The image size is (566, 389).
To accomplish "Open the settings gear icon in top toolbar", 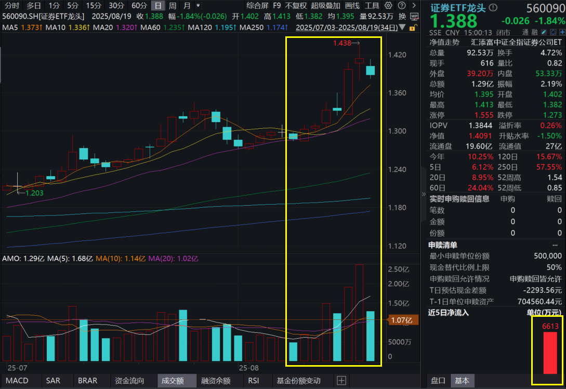I will click(388, 5).
